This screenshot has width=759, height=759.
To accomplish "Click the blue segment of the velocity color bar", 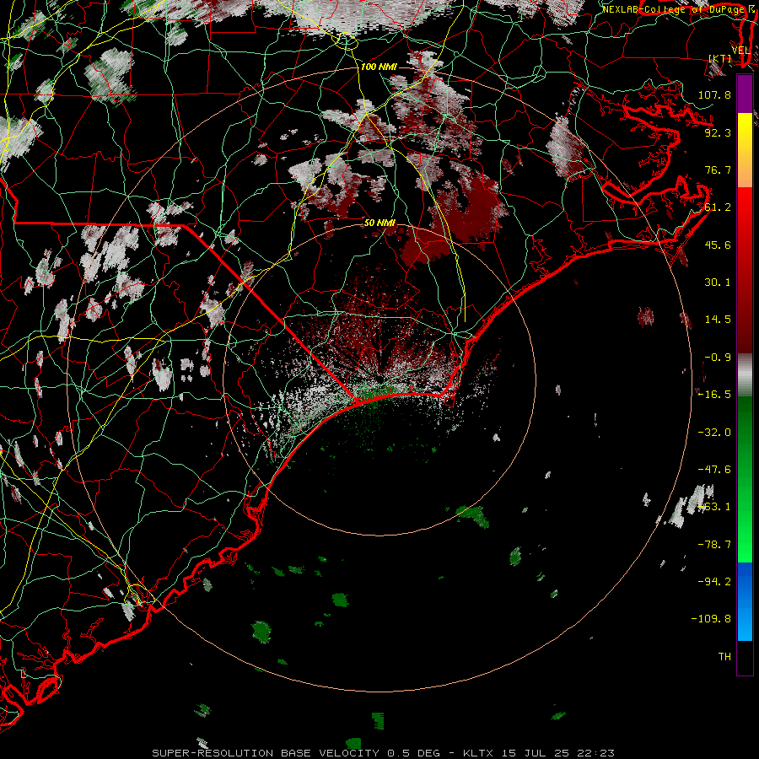I will 745,601.
